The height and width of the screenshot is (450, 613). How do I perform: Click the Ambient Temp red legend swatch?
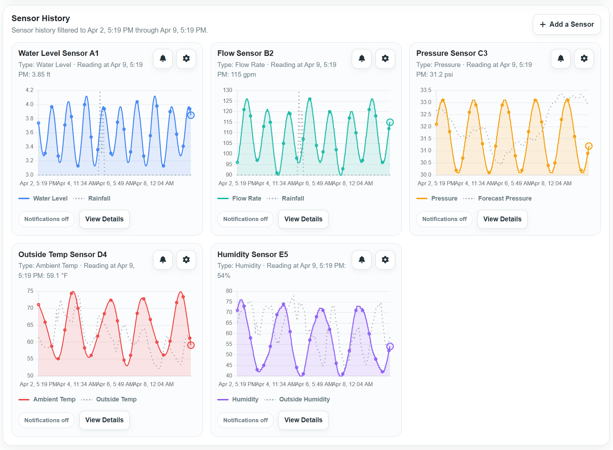[x=24, y=400]
